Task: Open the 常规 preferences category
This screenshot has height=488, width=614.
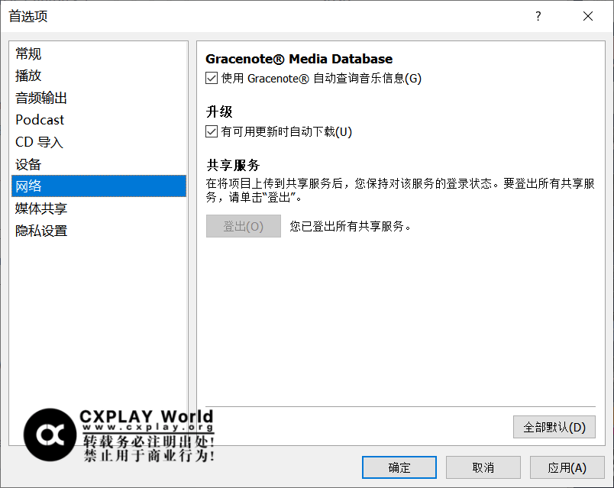Action: coord(99,53)
